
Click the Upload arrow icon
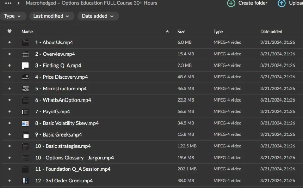[282, 3]
